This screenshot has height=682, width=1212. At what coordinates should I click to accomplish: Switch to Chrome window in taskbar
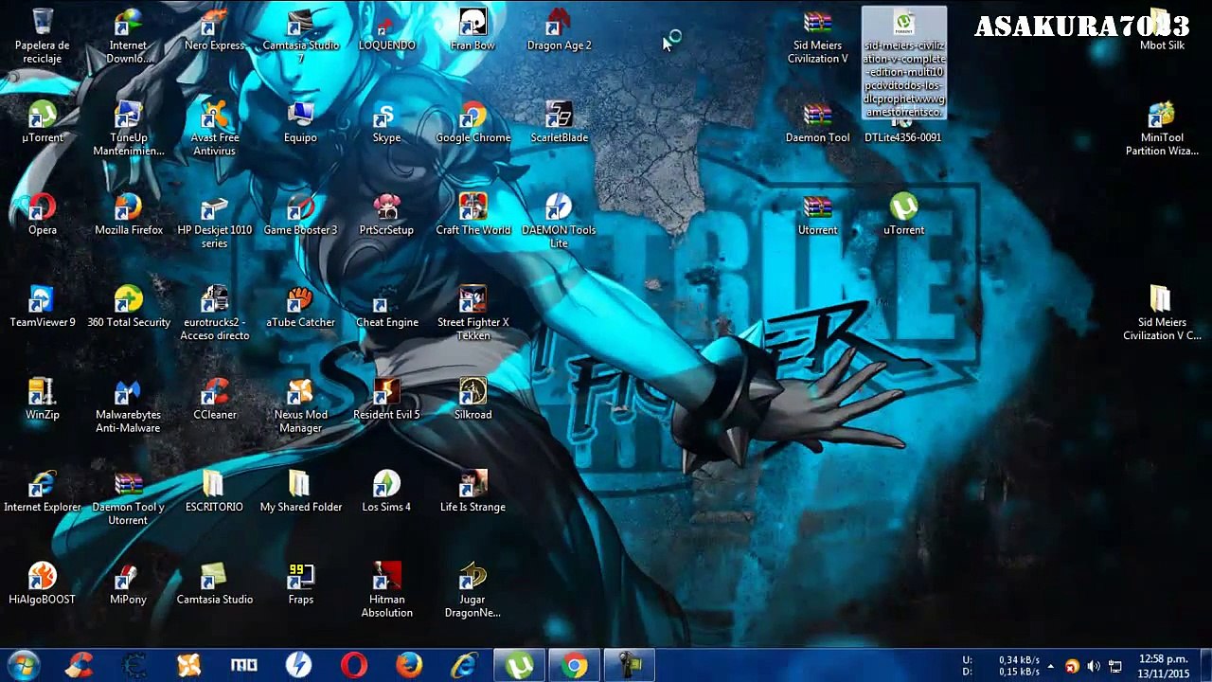coord(574,666)
